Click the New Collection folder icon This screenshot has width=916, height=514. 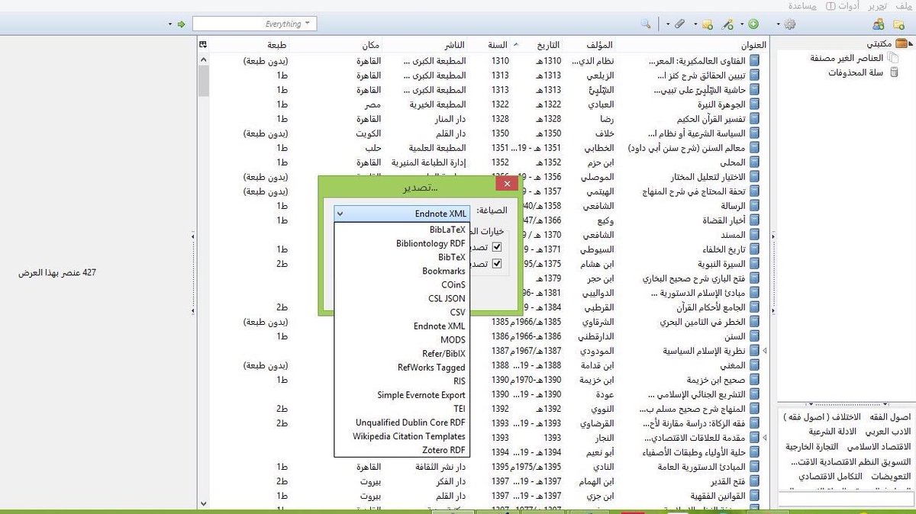[899, 24]
